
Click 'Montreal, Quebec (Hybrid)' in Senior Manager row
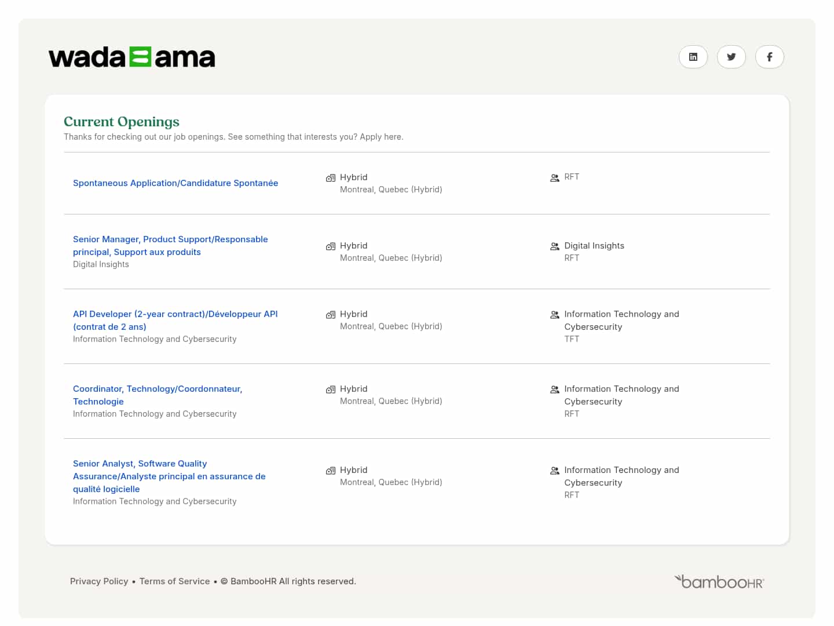(x=391, y=258)
